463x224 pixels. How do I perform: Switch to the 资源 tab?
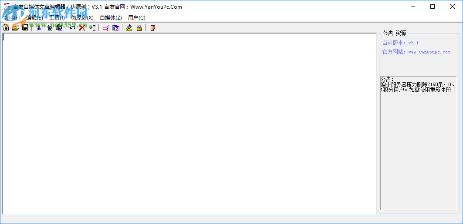401,33
